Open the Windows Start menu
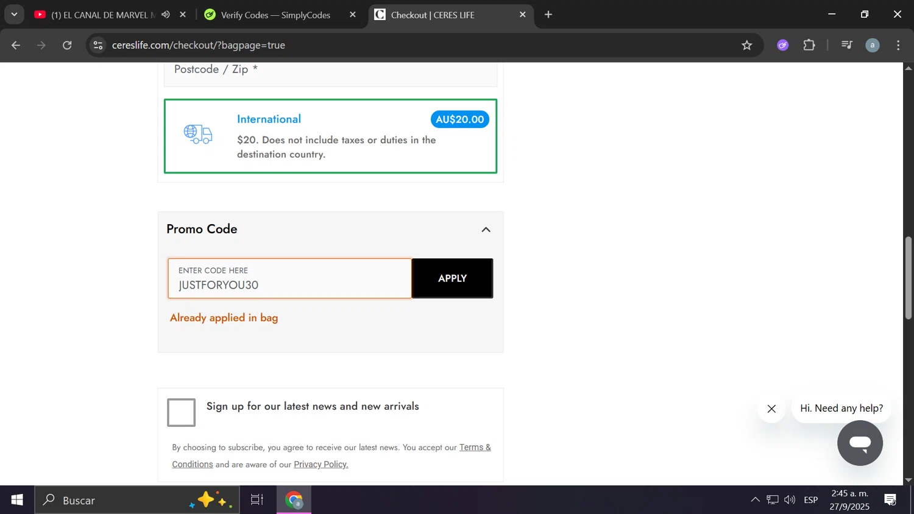 [17, 500]
